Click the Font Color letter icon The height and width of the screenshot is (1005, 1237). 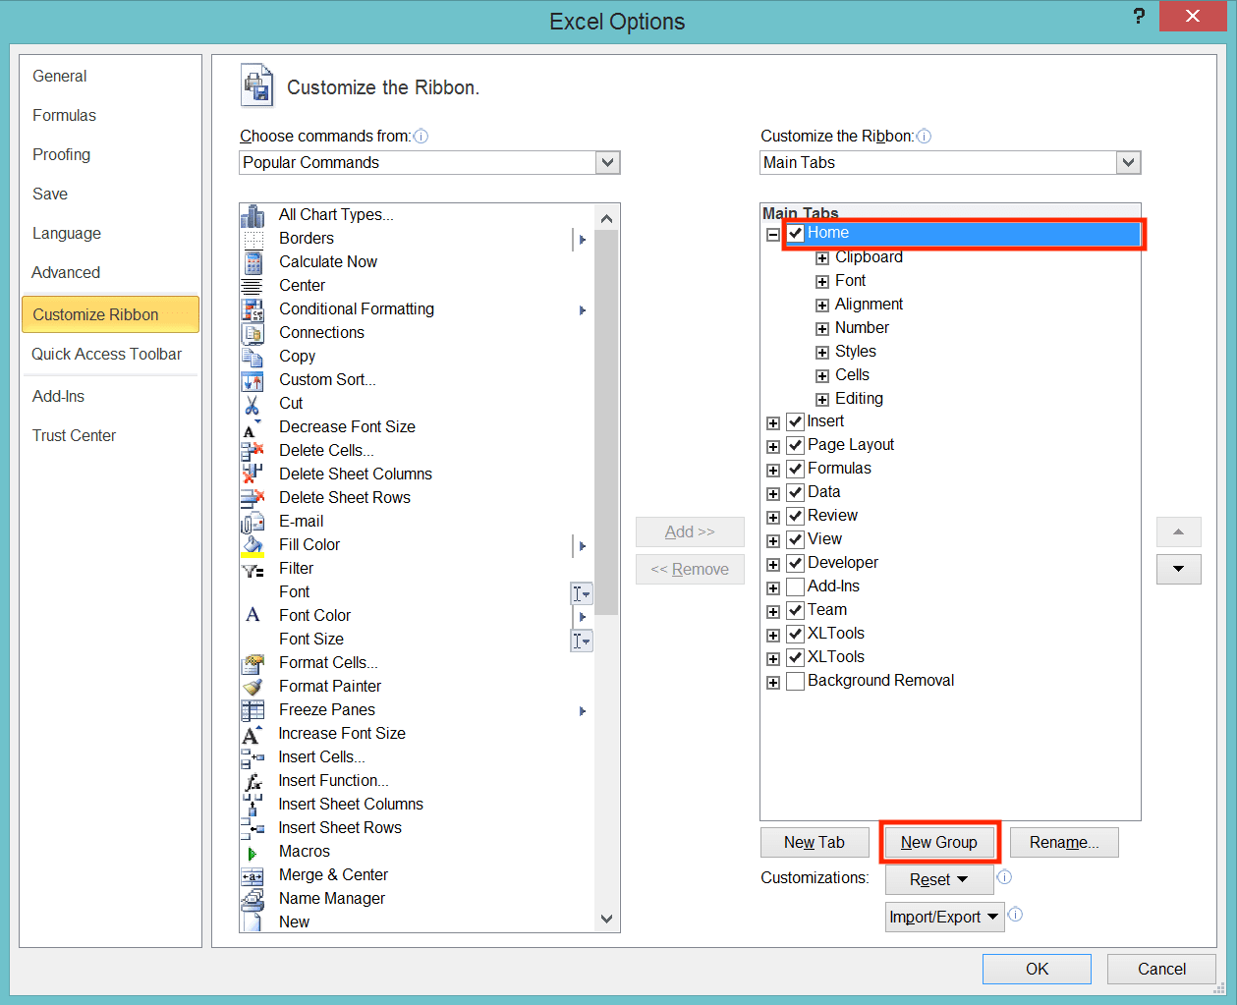(253, 615)
